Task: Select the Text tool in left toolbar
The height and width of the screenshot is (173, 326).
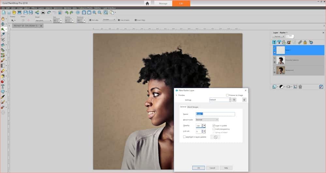Action: [x=3, y=86]
